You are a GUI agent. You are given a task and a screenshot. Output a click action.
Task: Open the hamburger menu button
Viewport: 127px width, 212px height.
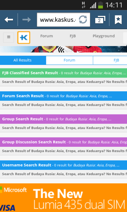click(9, 37)
